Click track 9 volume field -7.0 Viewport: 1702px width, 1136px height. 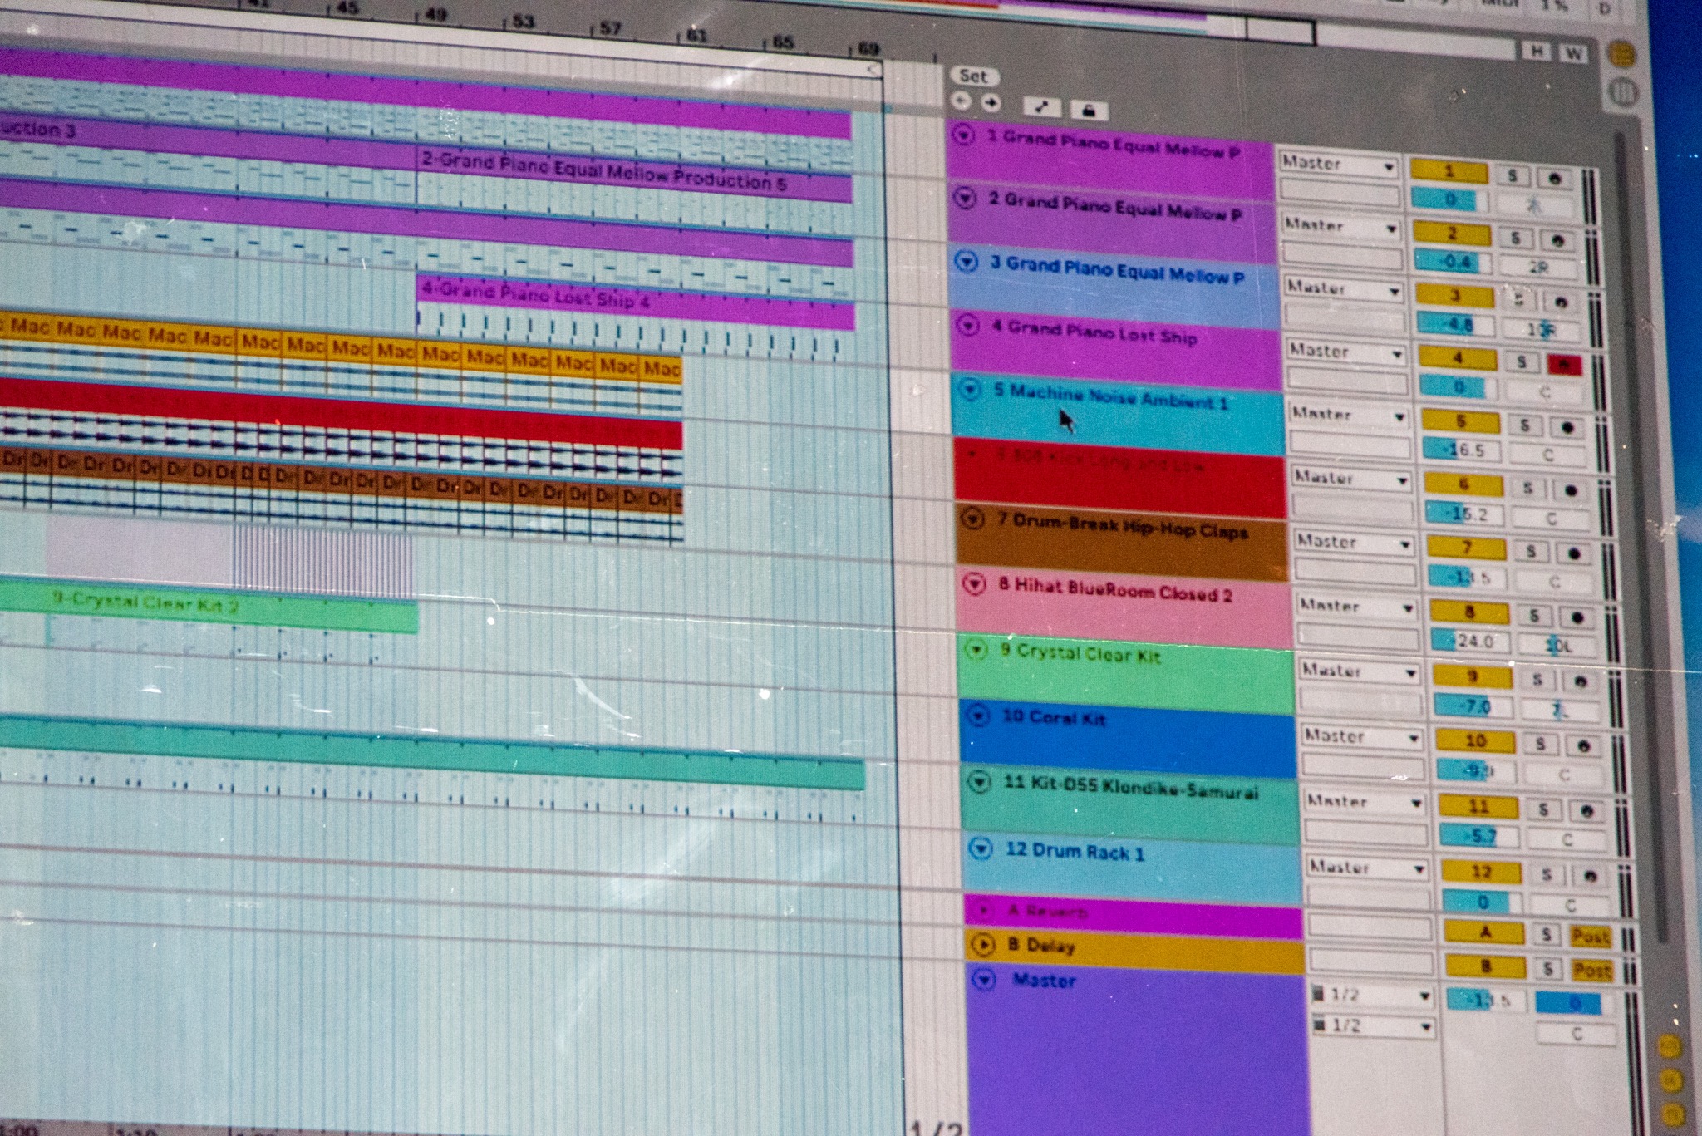point(1474,706)
